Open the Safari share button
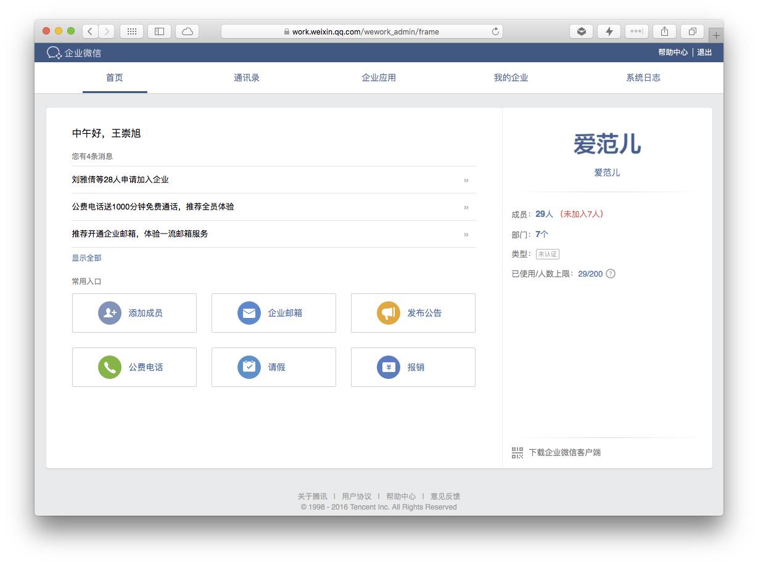This screenshot has width=758, height=565. click(665, 31)
